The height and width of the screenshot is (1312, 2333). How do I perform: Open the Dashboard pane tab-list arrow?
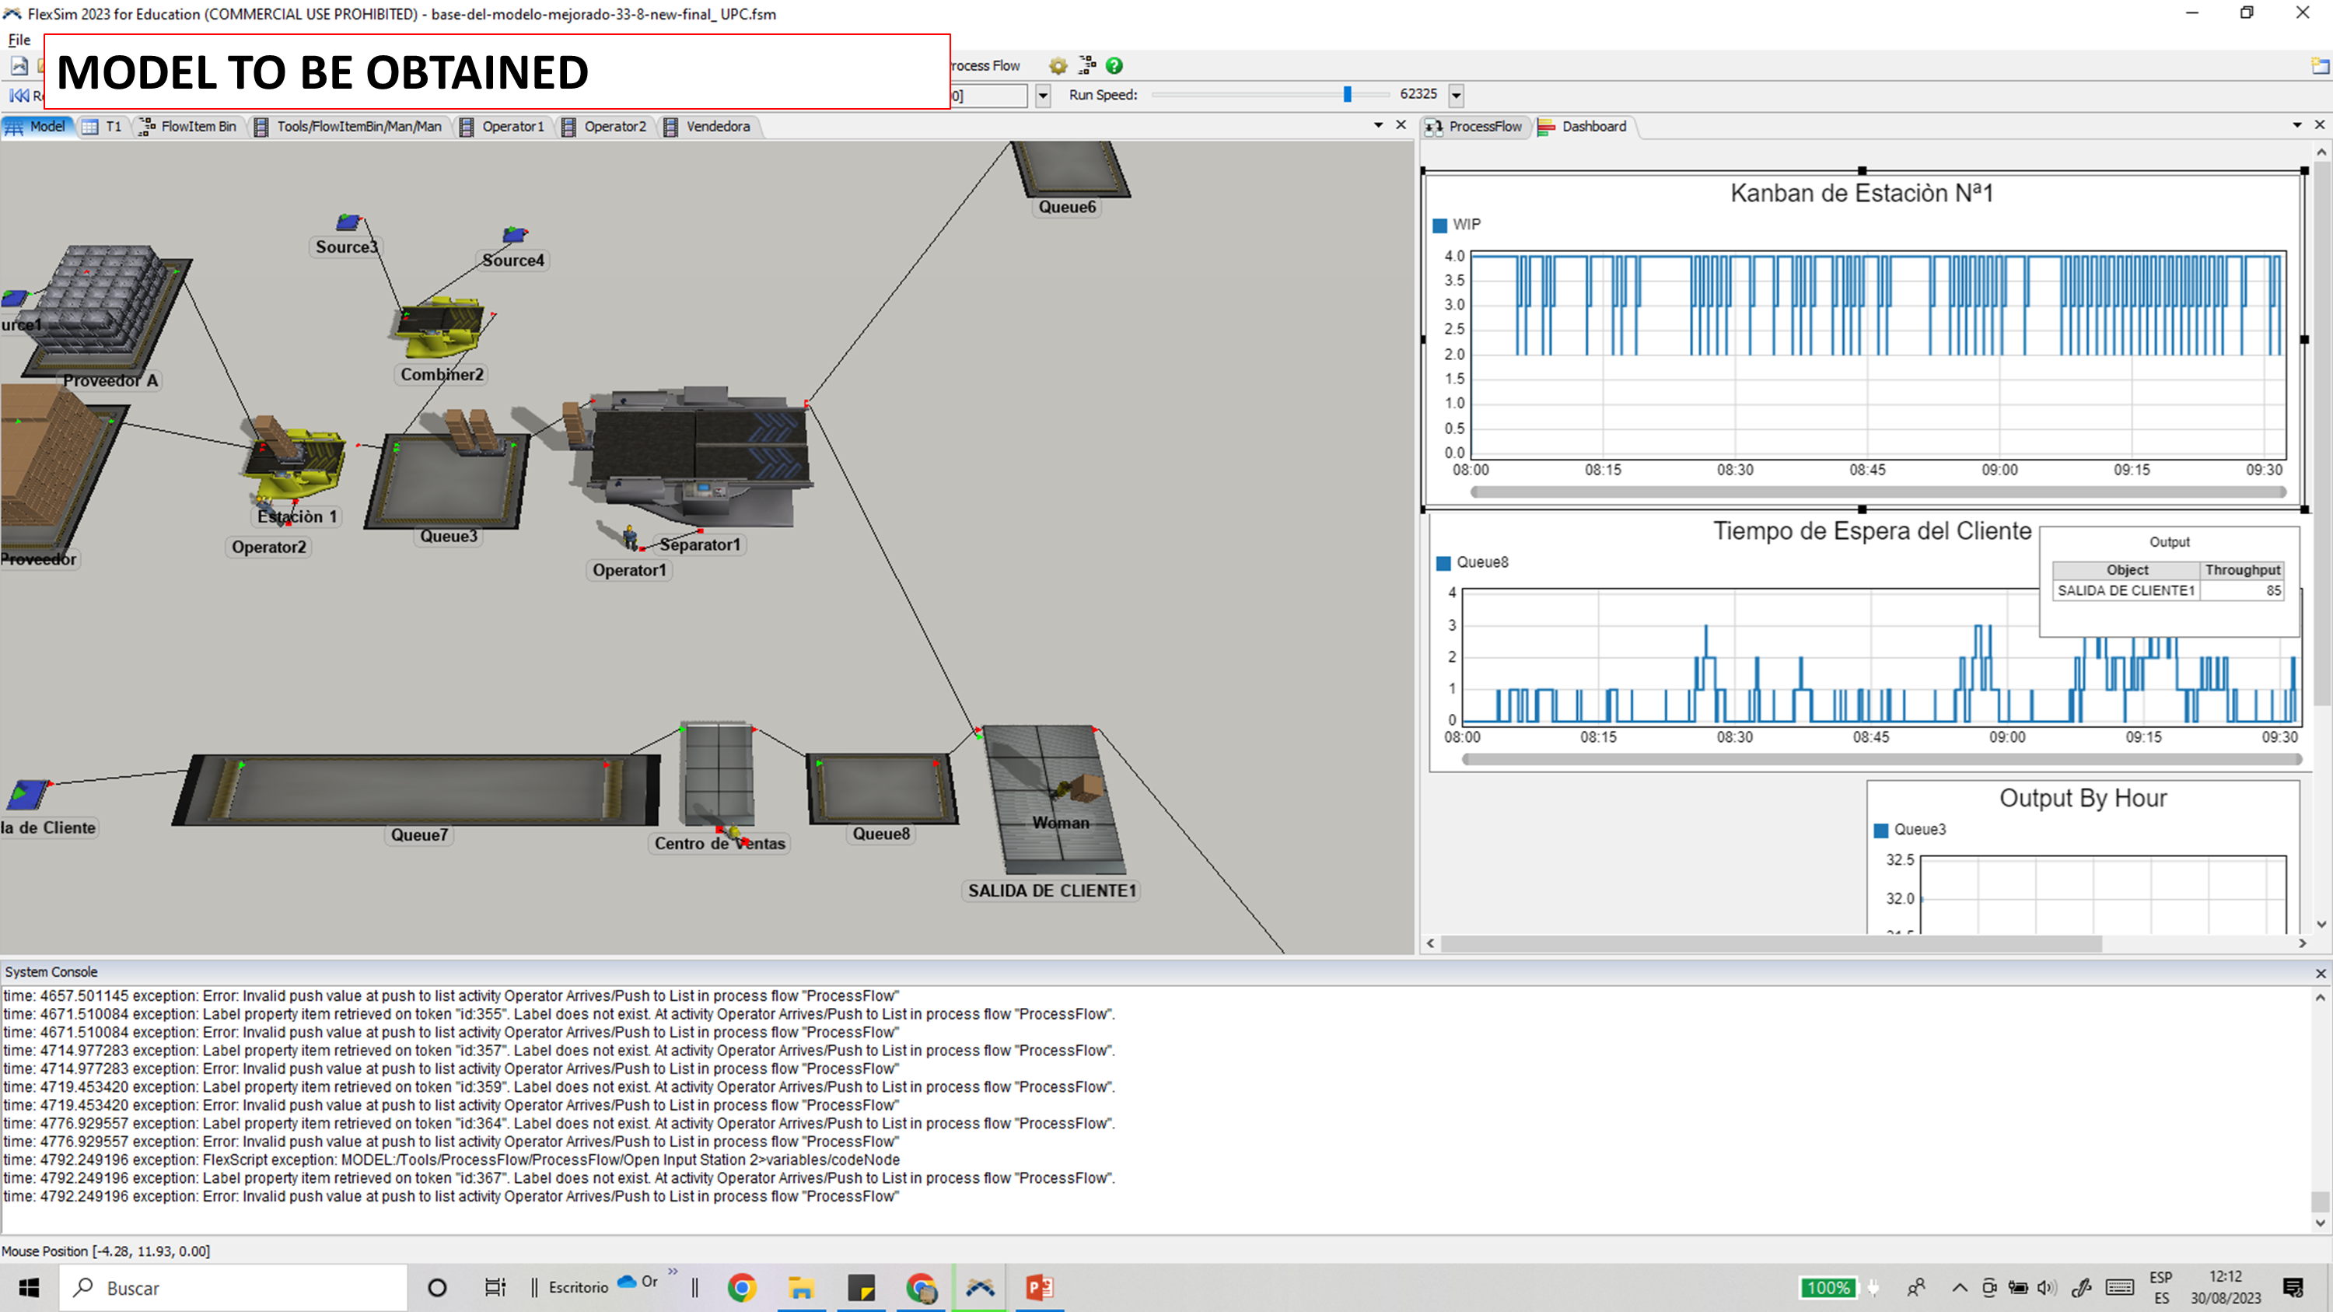tap(2296, 125)
